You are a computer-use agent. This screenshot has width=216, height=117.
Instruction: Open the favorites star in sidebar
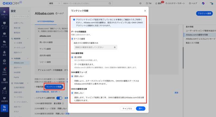tap(5, 12)
